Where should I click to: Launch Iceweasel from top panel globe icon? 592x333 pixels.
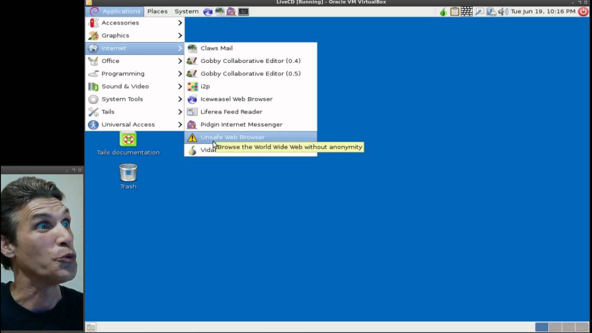[x=208, y=12]
